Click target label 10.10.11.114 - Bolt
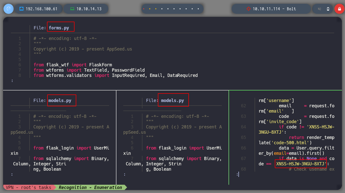345x193 pixels. pyautogui.click(x=274, y=9)
